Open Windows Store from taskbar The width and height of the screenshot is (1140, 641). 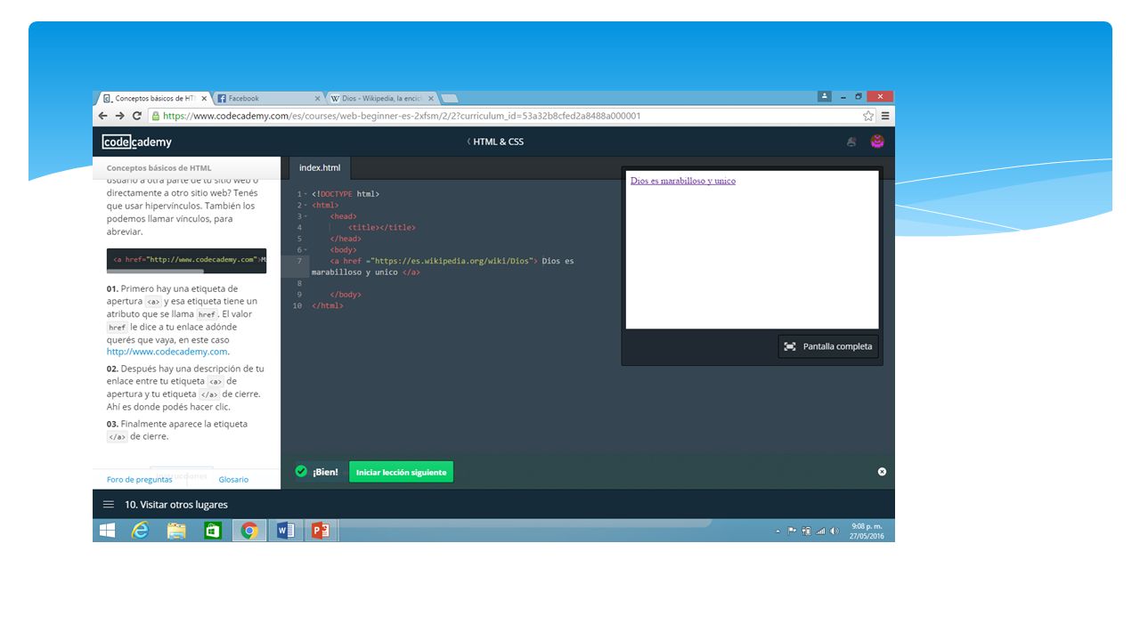tap(213, 531)
